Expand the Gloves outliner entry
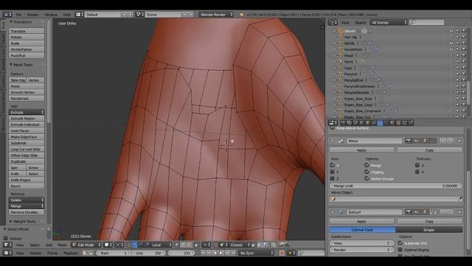472x266 pixels. 334,31
